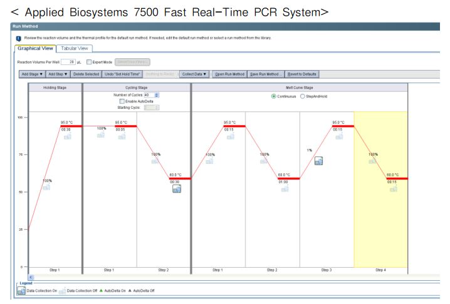Open the Add Stage dropdown
Viewport: 450px width, 304px height.
(32, 74)
